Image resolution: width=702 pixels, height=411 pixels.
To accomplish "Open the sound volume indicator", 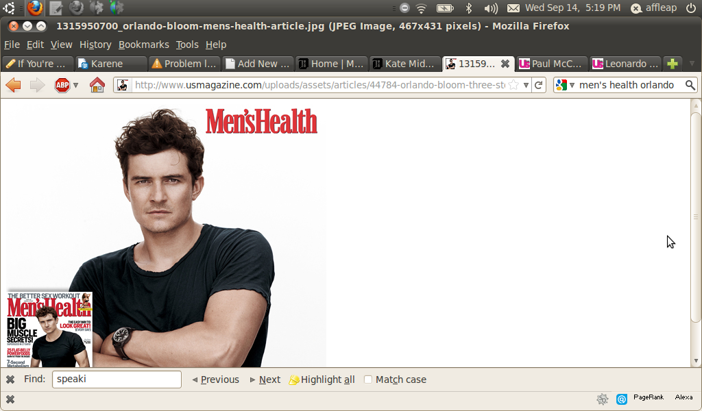I will tap(491, 8).
